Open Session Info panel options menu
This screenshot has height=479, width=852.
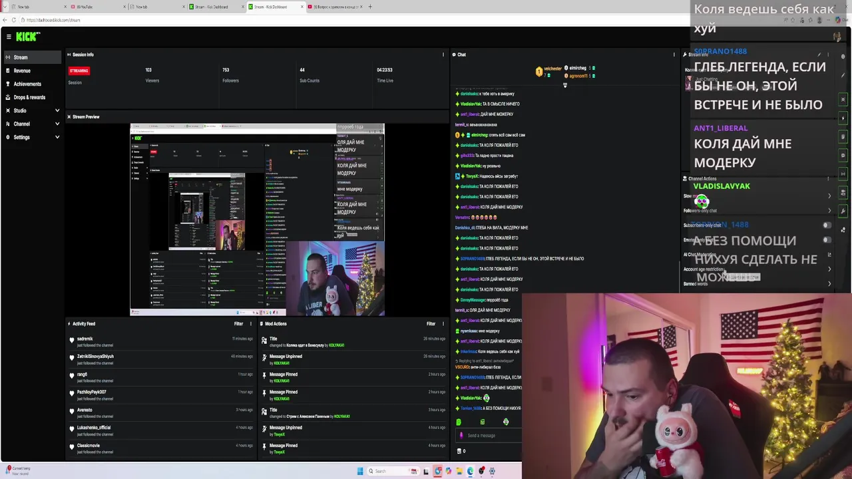(x=443, y=55)
